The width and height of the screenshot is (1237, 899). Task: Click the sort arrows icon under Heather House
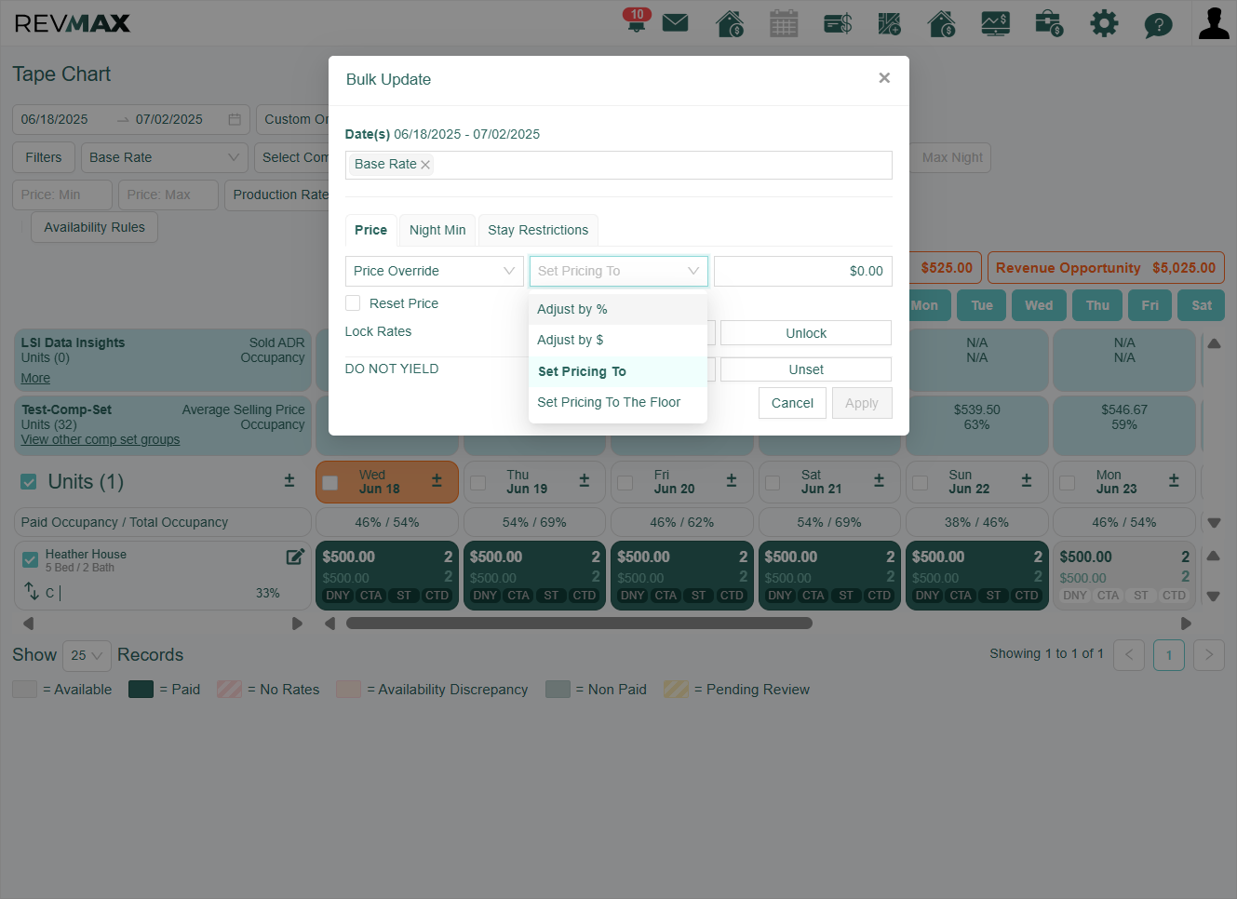(x=31, y=591)
